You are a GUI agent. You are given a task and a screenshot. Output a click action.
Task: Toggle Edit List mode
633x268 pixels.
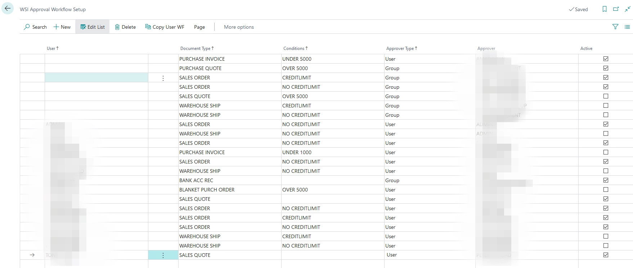(x=93, y=27)
